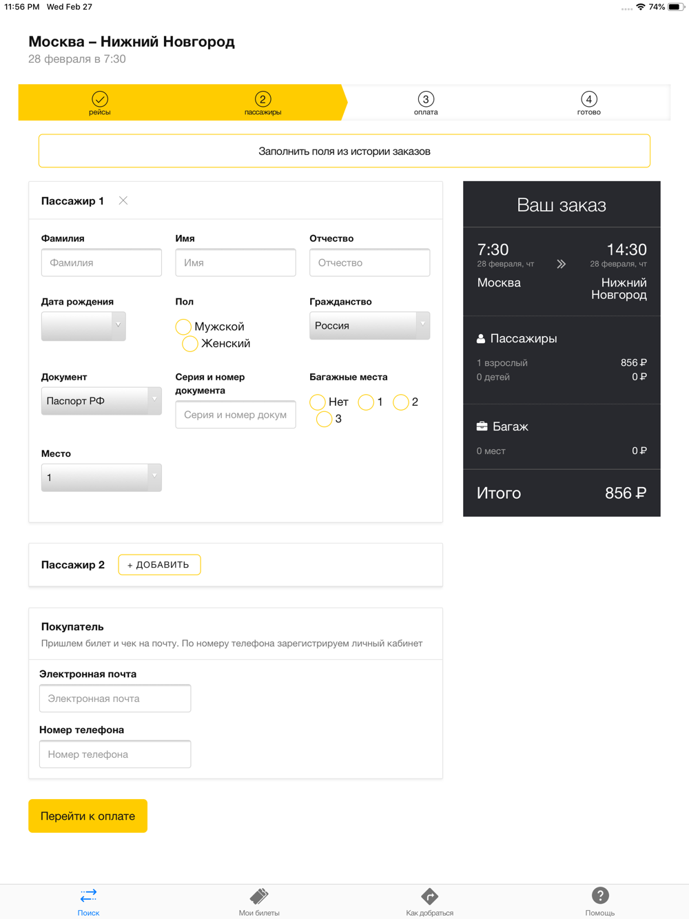This screenshot has height=919, width=689.
Task: Tap the Итого total 856 ₽
Action: pos(562,493)
